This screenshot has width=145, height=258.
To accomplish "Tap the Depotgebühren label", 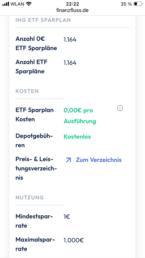I will click(34, 141).
